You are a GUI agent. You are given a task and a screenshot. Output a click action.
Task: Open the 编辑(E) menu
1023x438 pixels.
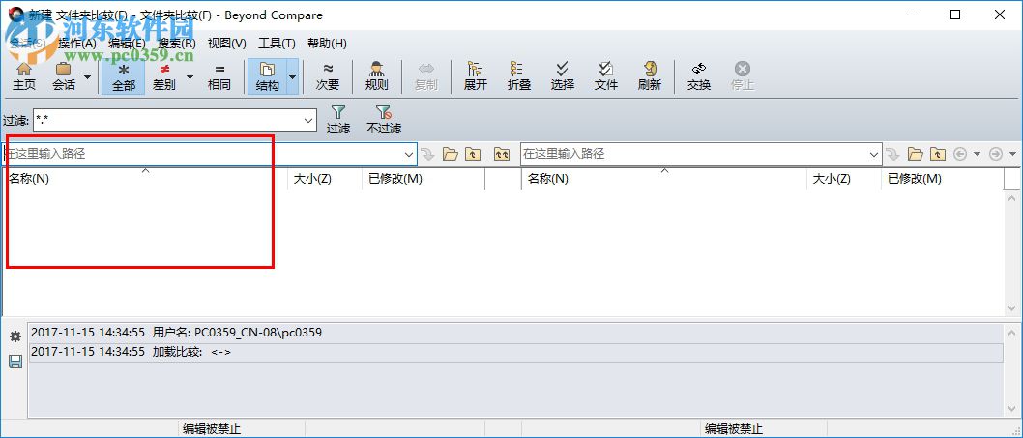(x=127, y=44)
